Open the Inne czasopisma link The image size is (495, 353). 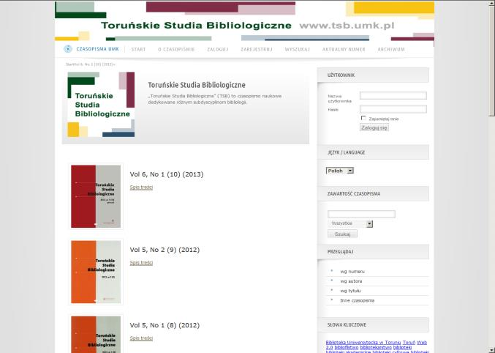click(x=357, y=300)
